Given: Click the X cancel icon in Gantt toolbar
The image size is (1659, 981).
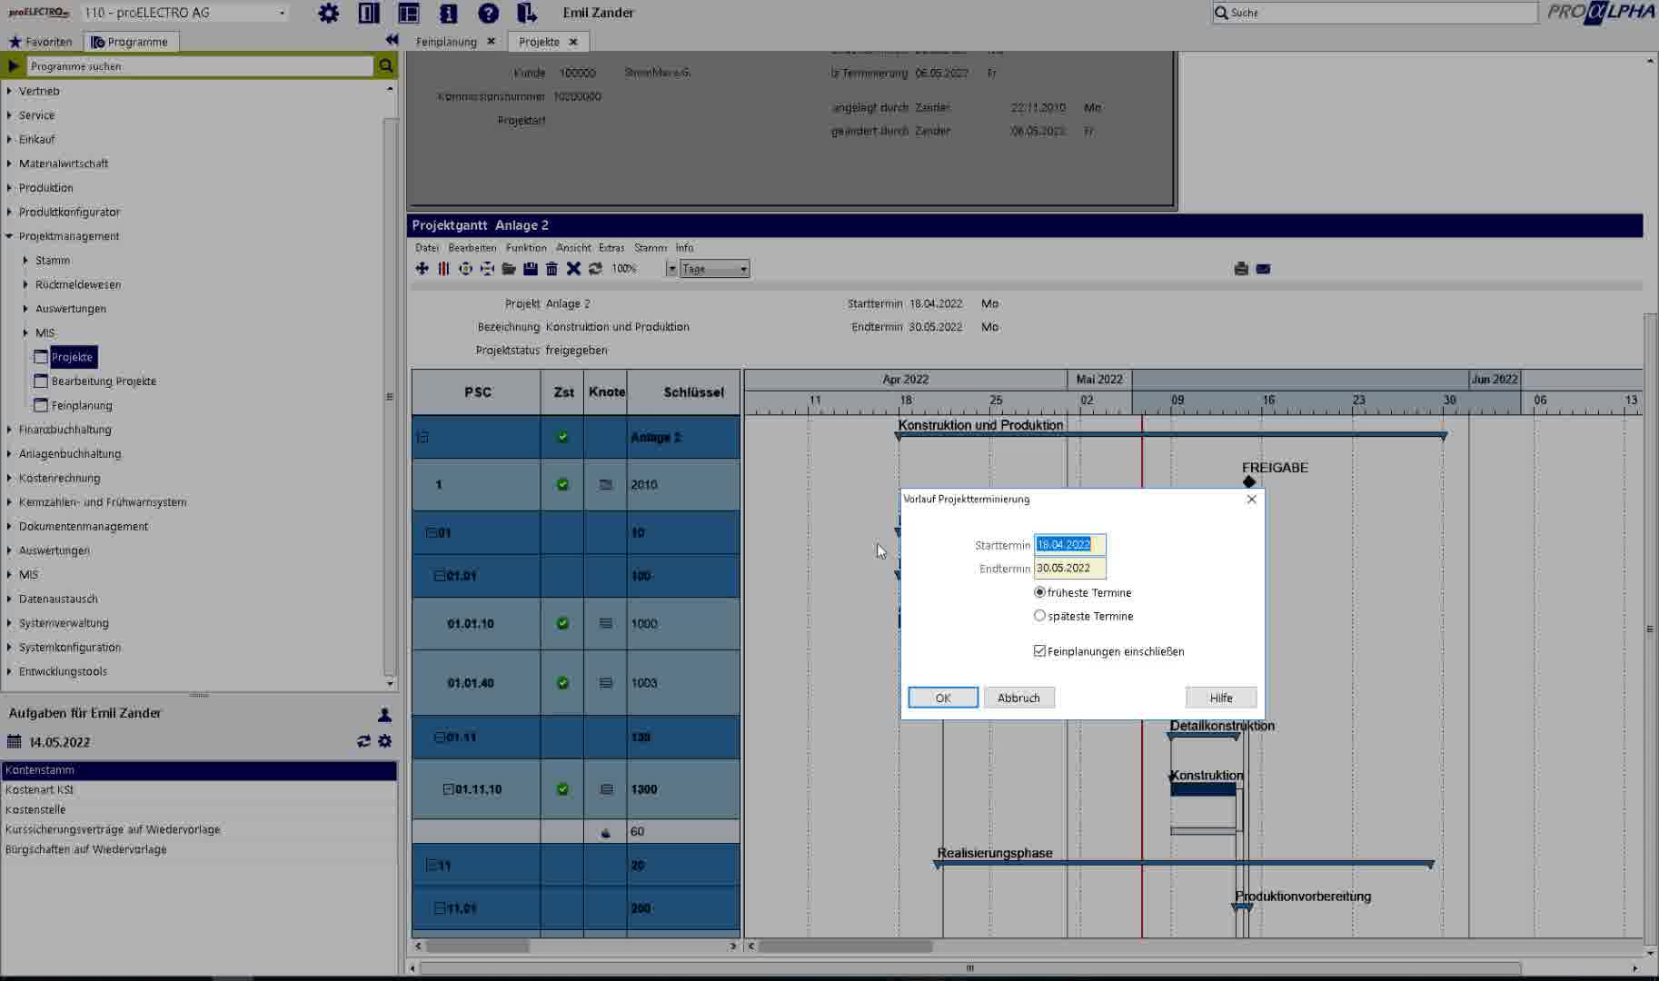Looking at the screenshot, I should (573, 269).
